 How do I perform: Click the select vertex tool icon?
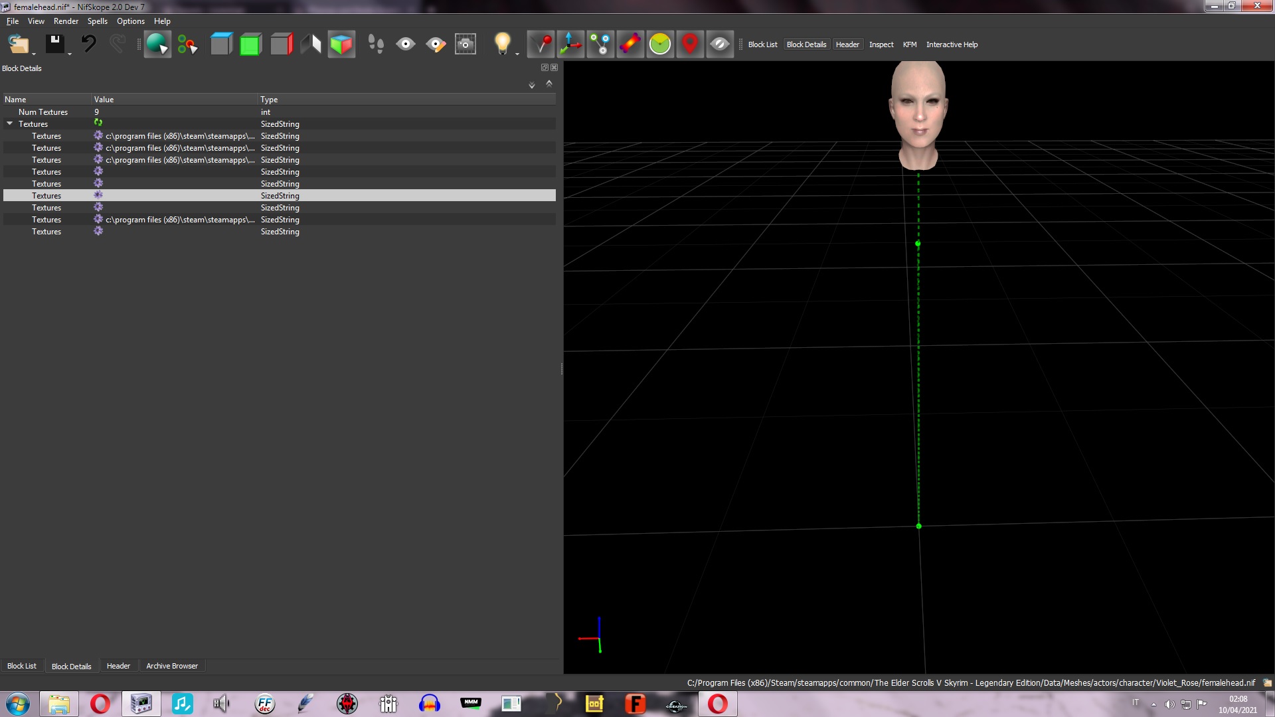click(188, 44)
